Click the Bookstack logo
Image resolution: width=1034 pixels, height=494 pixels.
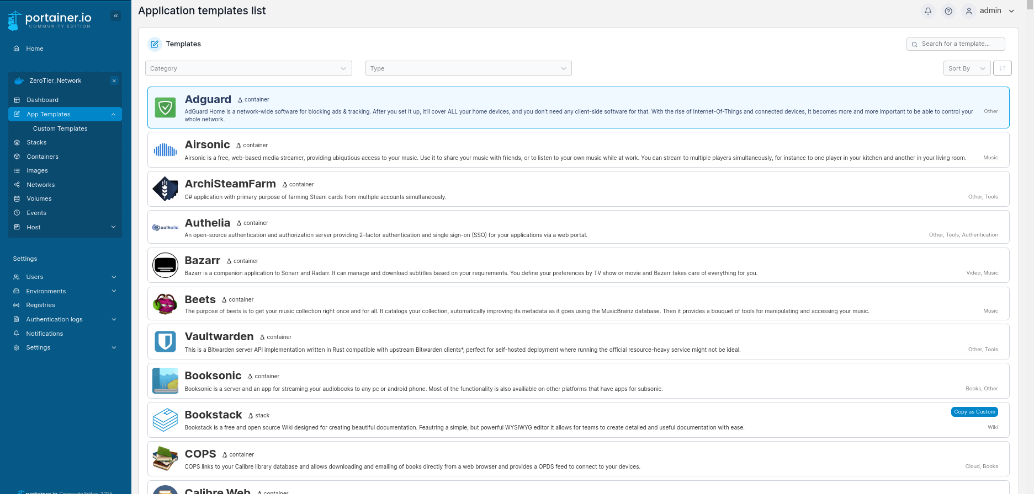click(165, 420)
